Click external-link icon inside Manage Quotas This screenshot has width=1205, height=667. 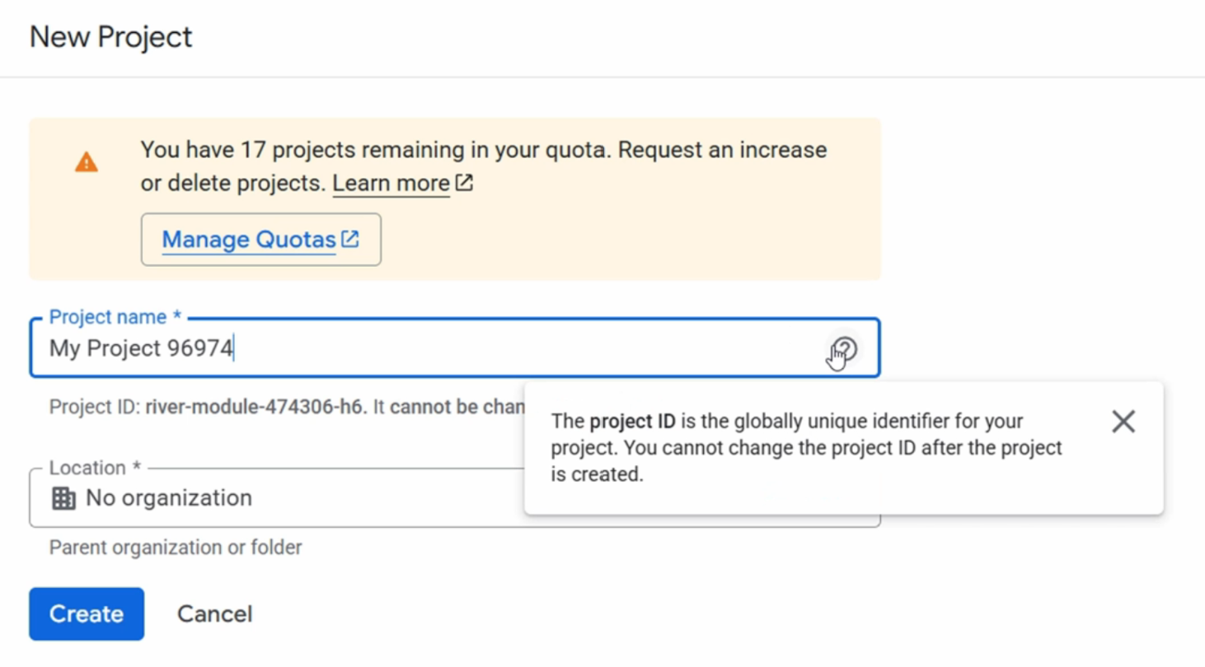pyautogui.click(x=350, y=239)
